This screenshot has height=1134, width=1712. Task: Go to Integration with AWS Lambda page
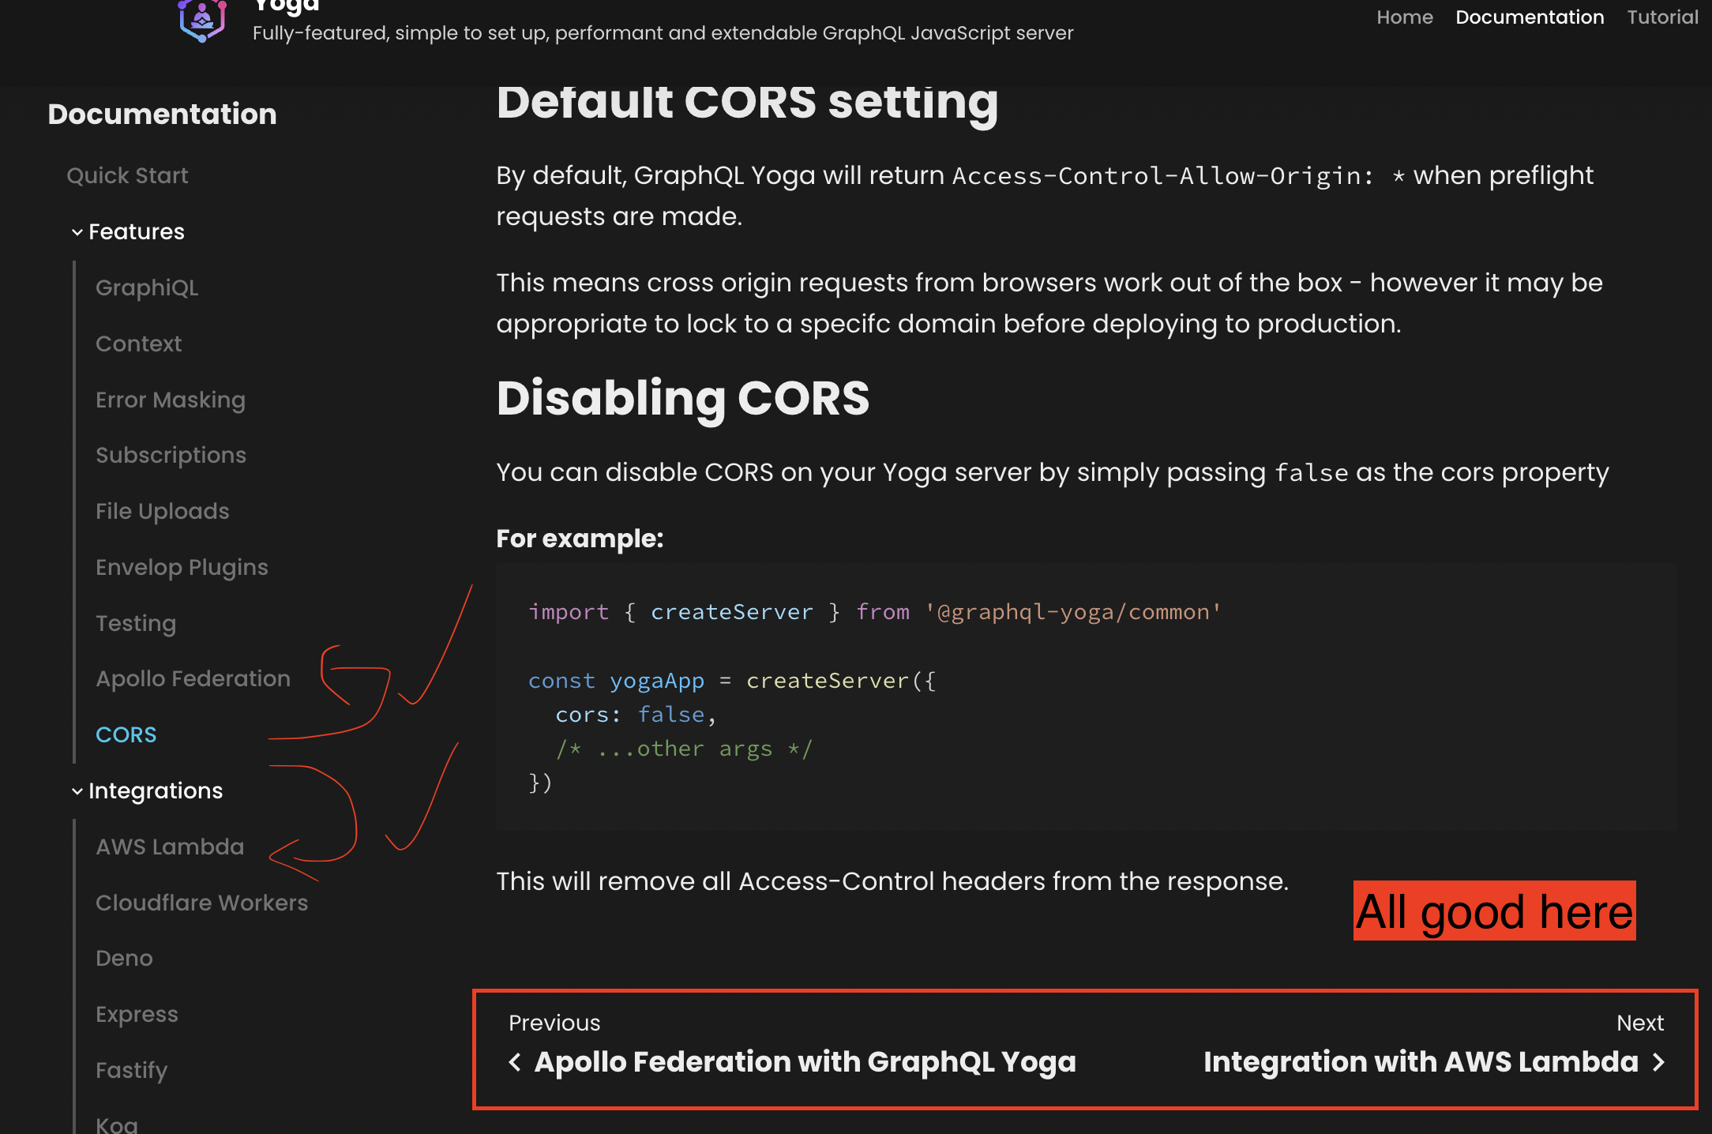tap(1420, 1062)
